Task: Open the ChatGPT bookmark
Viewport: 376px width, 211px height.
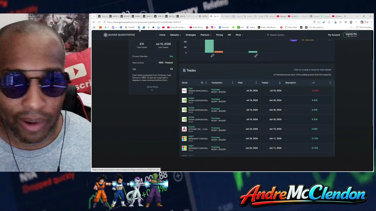Action: tap(130, 28)
